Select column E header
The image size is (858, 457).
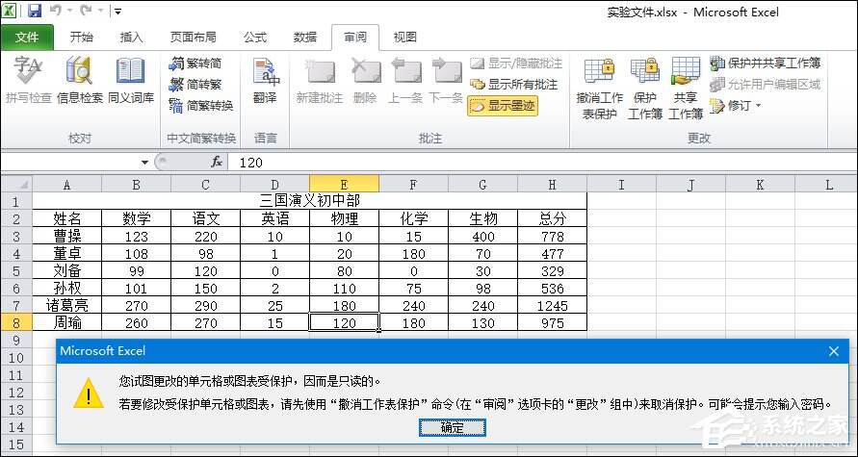[344, 184]
